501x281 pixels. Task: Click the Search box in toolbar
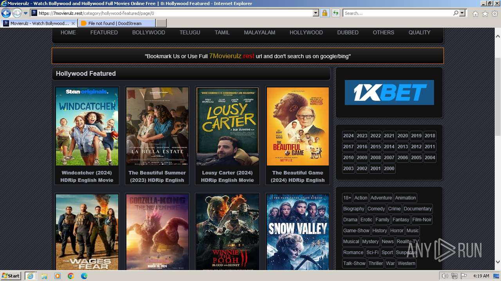pos(398,13)
